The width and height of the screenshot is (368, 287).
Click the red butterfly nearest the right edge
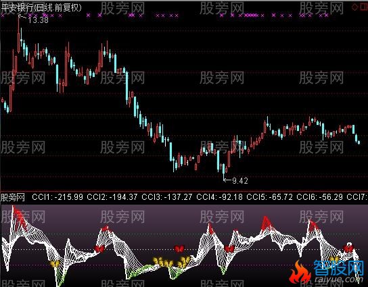pyautogui.click(x=348, y=249)
